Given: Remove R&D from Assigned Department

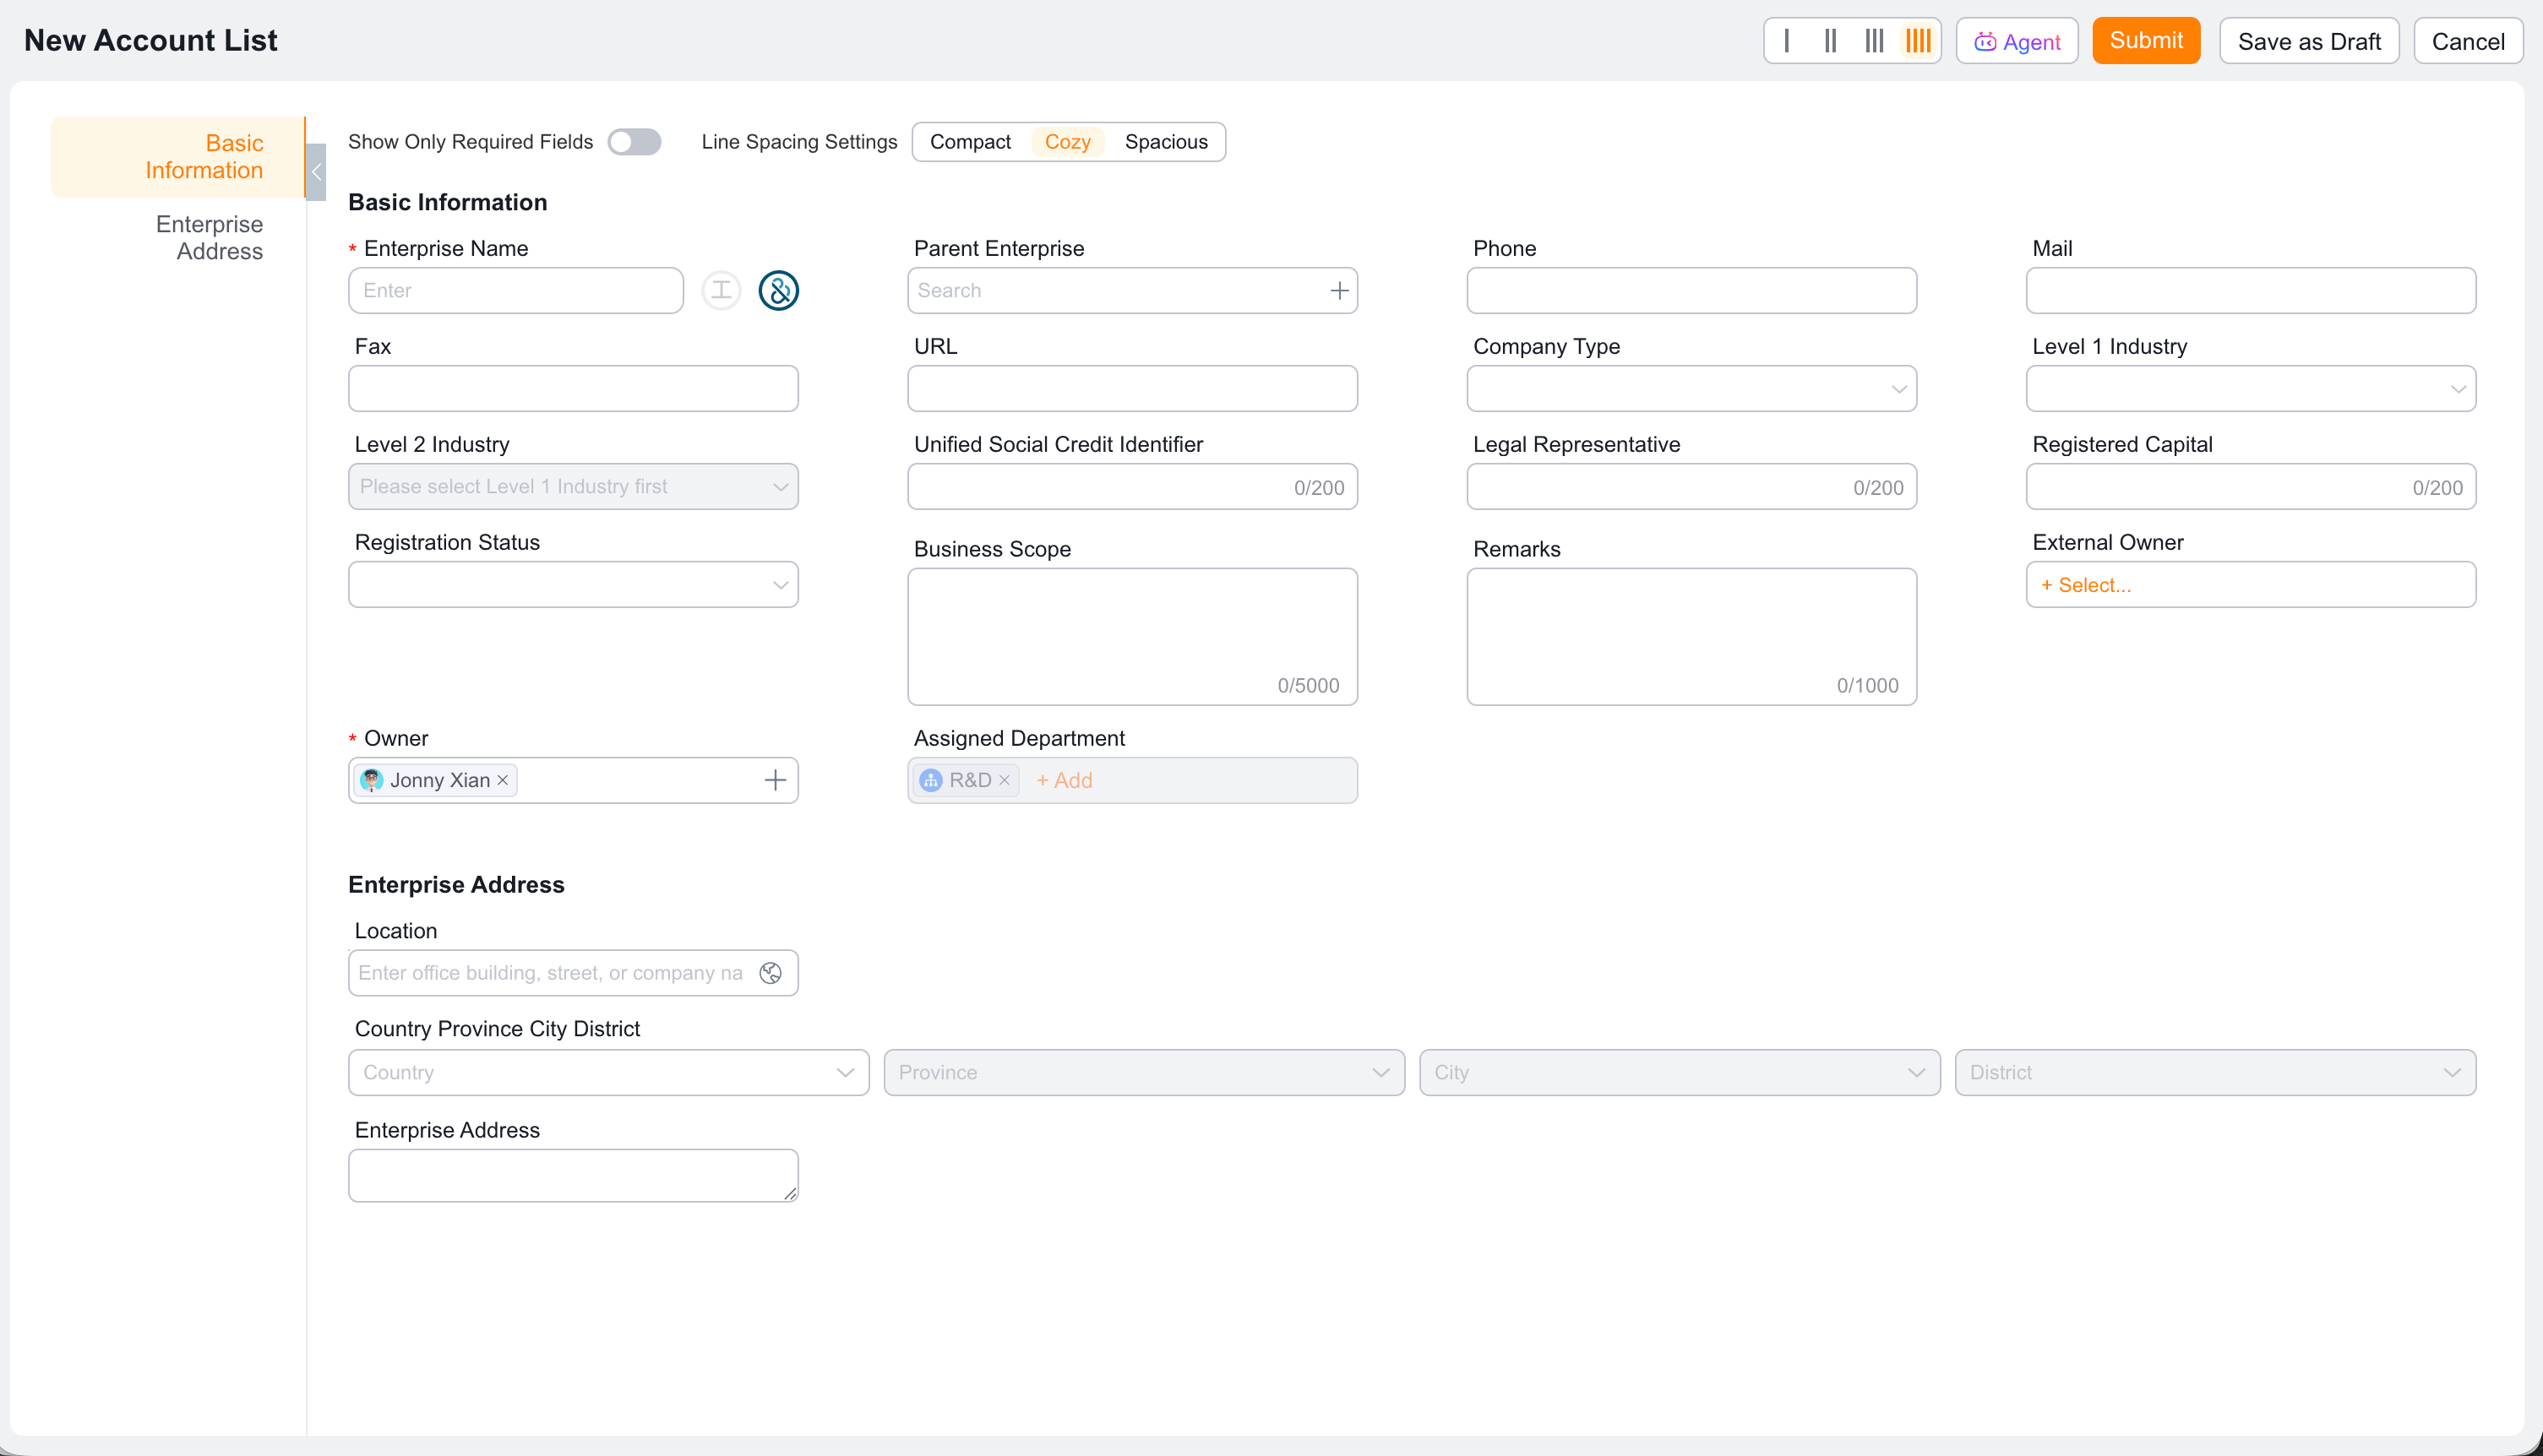Looking at the screenshot, I should tap(1005, 780).
